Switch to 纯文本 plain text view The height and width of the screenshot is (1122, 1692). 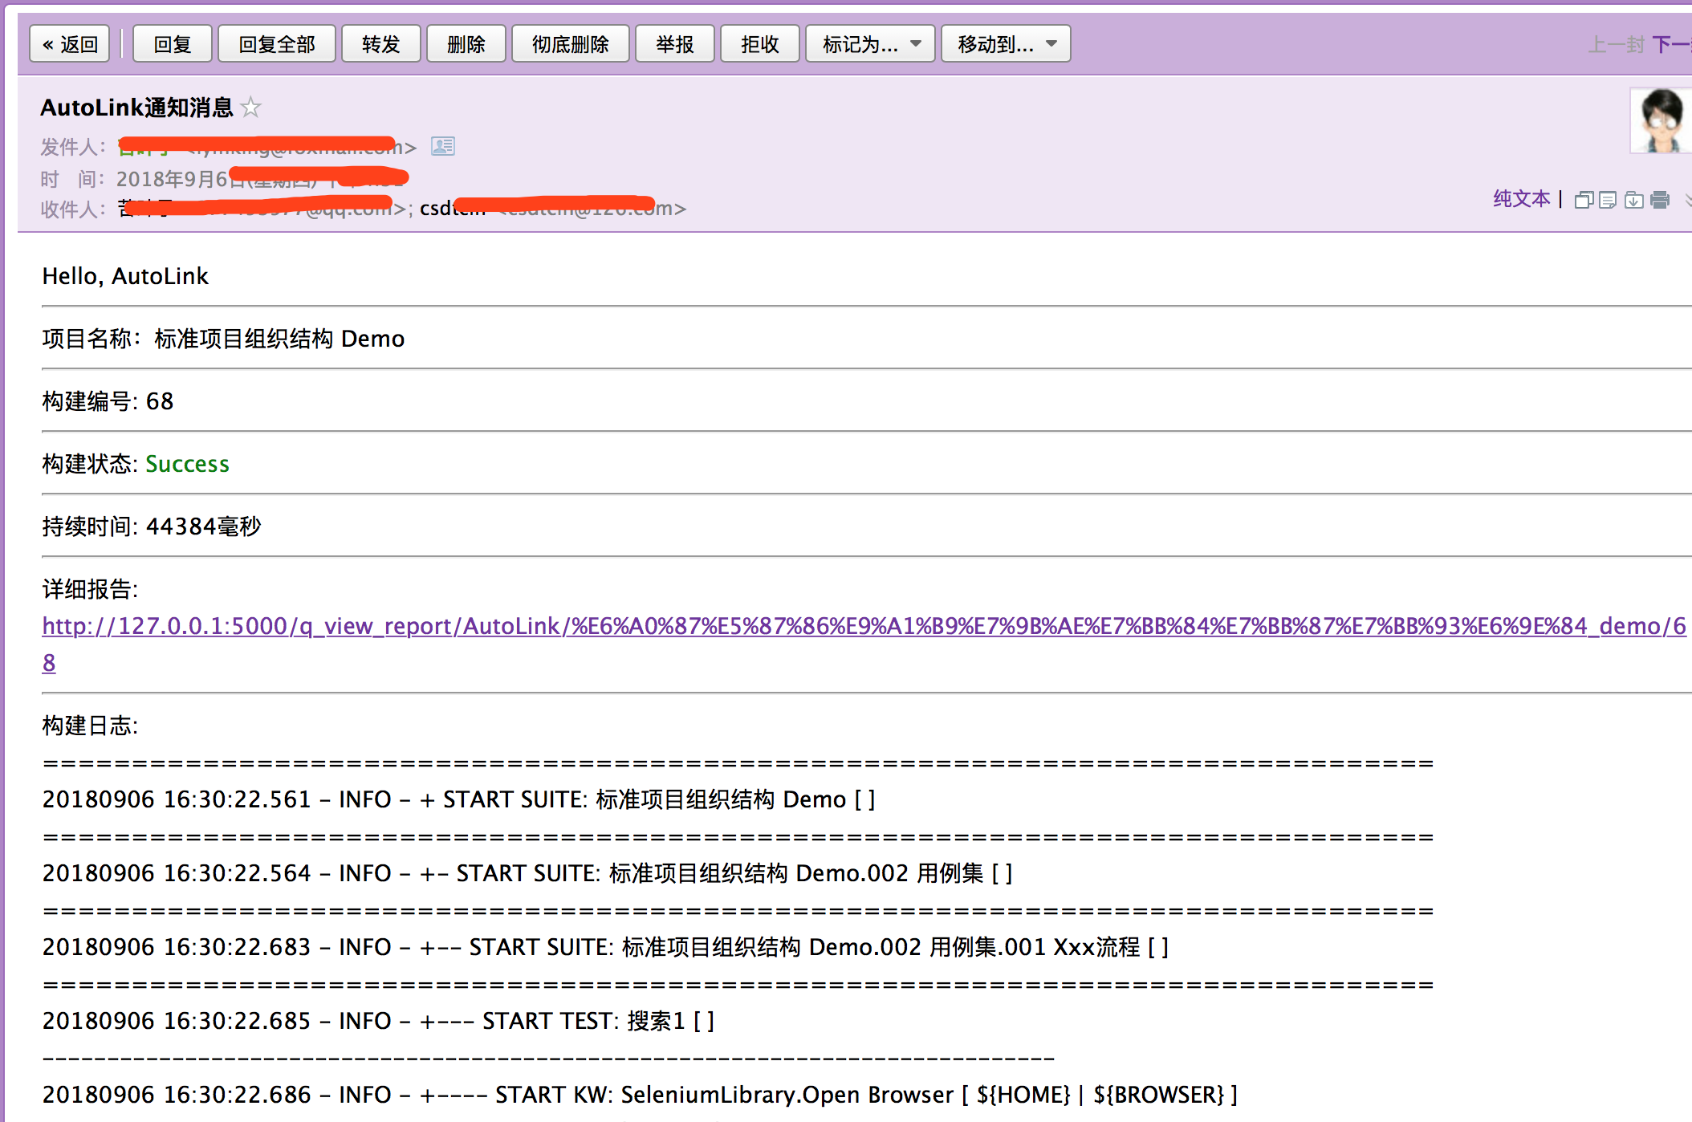[x=1521, y=199]
